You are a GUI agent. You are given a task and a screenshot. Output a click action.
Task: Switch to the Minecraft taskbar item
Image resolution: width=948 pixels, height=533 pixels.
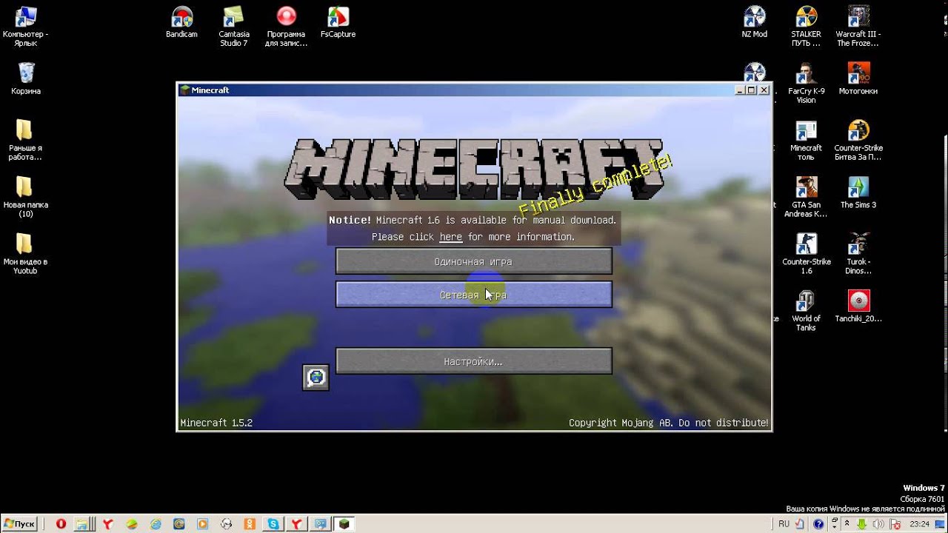(x=344, y=524)
